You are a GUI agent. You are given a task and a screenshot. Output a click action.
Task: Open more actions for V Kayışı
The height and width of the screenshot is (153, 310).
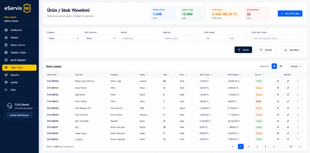click(298, 139)
